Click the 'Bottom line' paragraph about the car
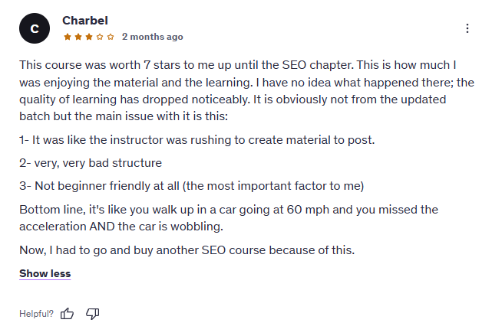The width and height of the screenshot is (492, 336). pos(229,218)
